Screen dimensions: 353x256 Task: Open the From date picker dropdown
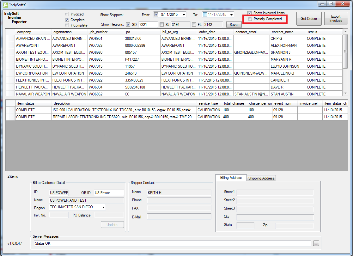point(184,15)
